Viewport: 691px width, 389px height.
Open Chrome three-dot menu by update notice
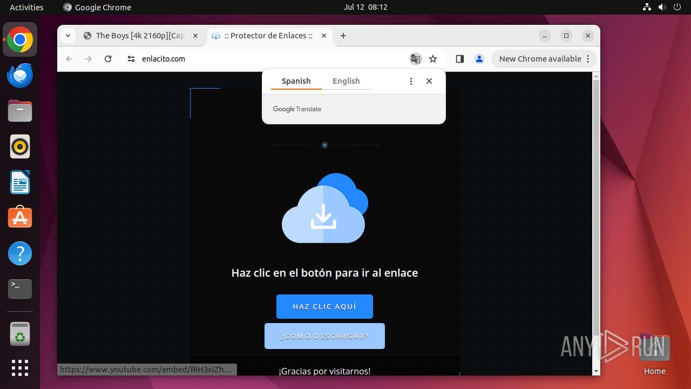pyautogui.click(x=588, y=59)
